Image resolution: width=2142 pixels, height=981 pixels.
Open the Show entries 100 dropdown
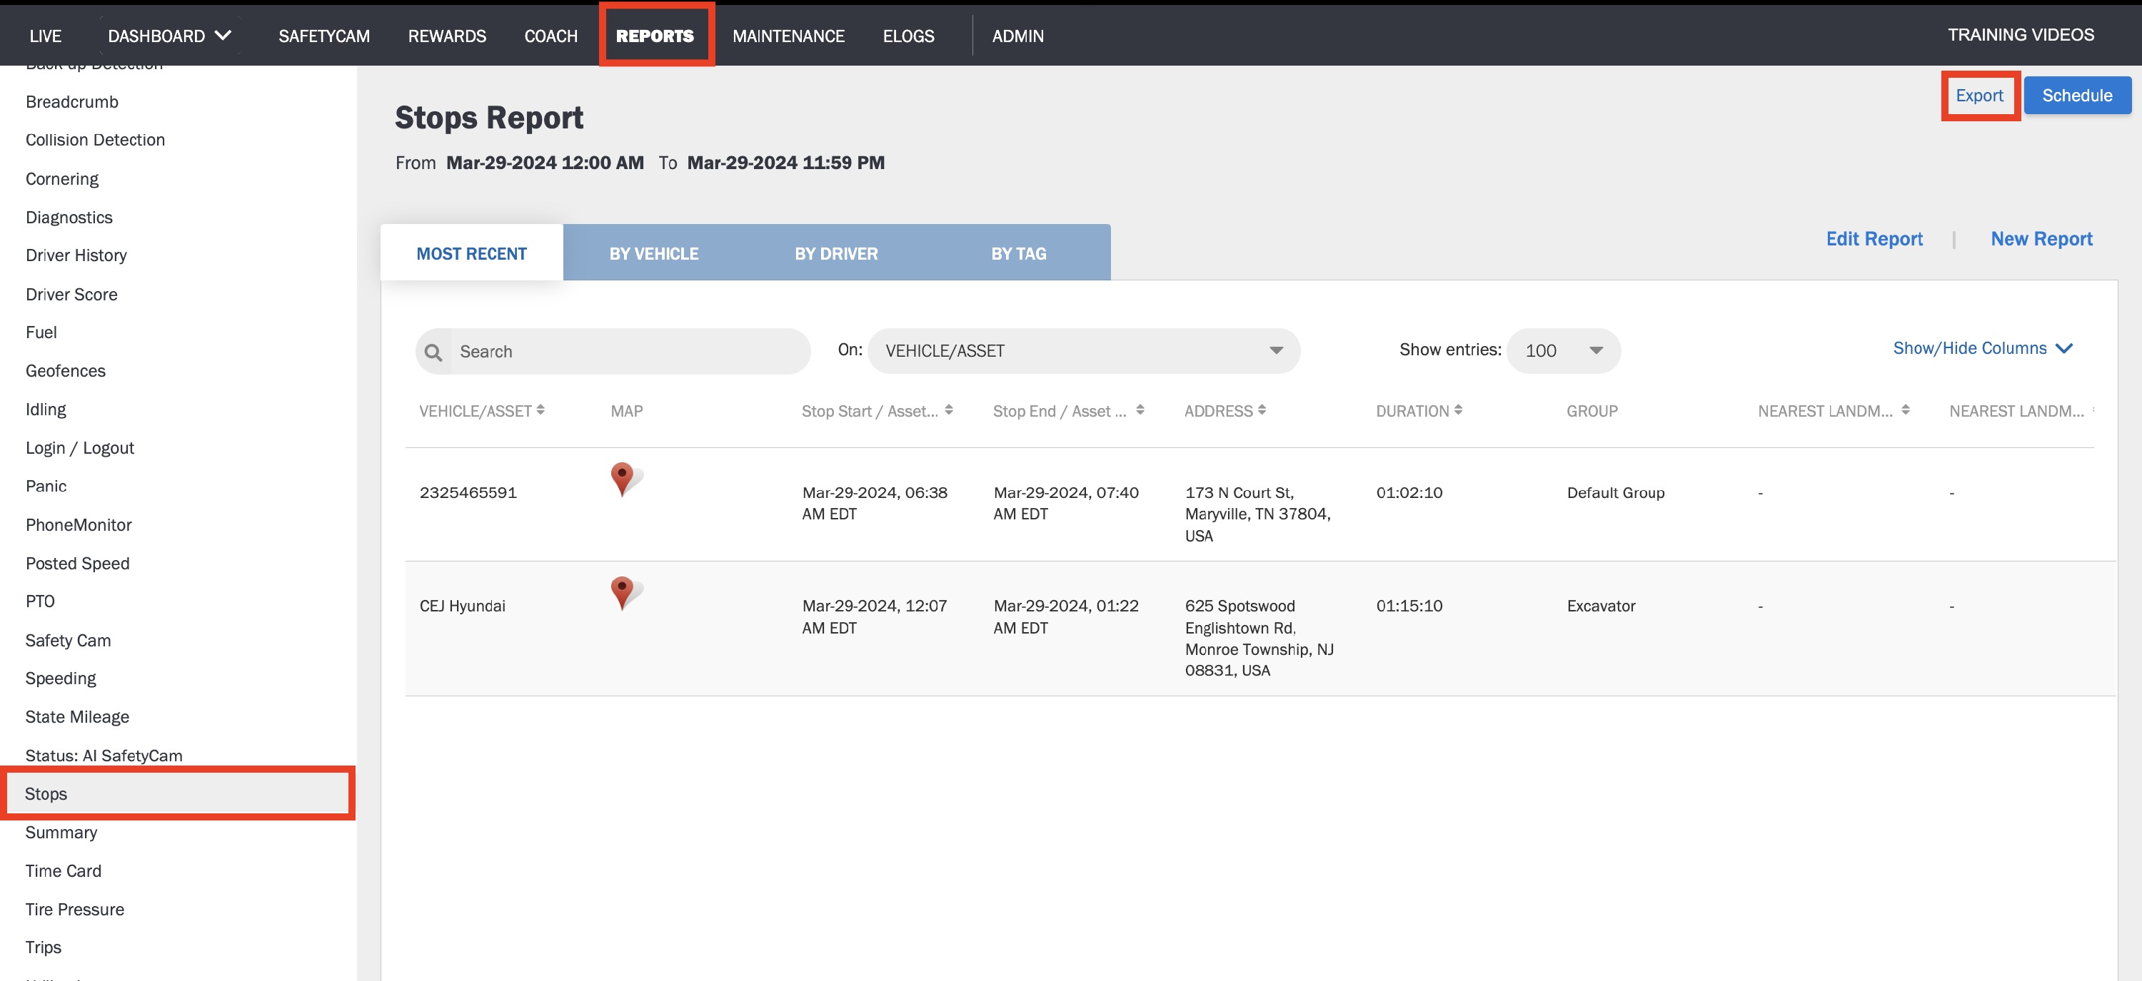[x=1563, y=350]
